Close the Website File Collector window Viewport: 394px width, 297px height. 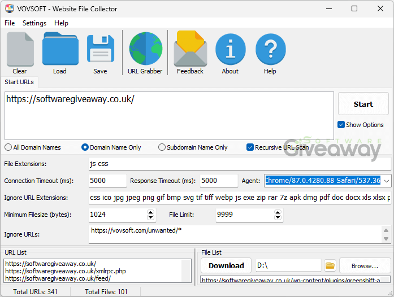coord(380,9)
